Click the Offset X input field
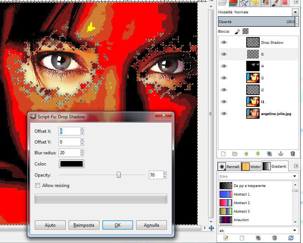 click(69, 131)
